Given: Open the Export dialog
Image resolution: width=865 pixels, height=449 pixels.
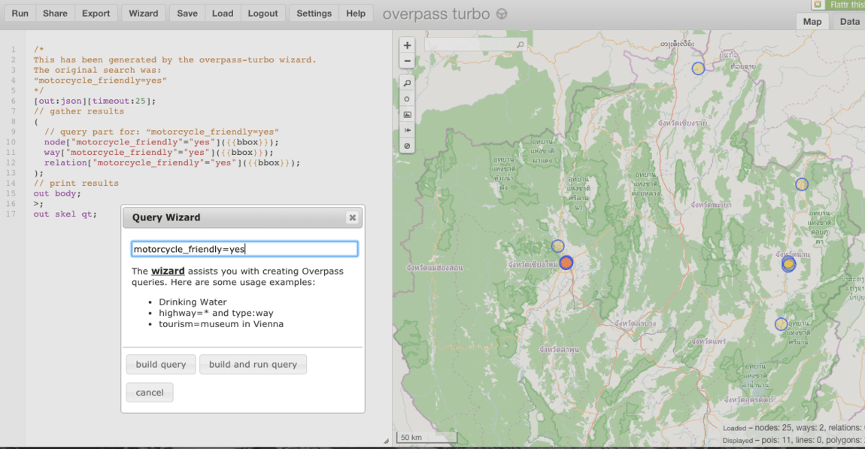Looking at the screenshot, I should click(96, 14).
